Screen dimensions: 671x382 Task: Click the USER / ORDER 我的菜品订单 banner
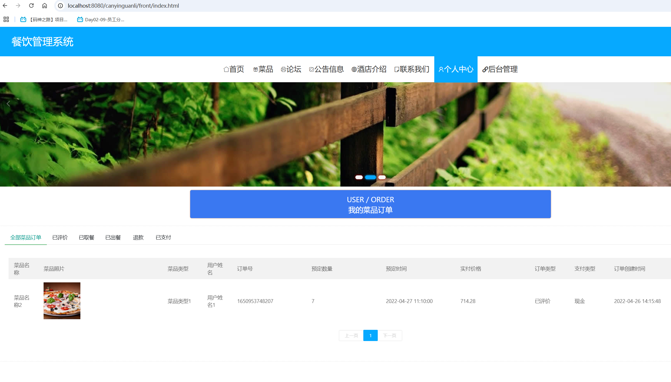370,204
